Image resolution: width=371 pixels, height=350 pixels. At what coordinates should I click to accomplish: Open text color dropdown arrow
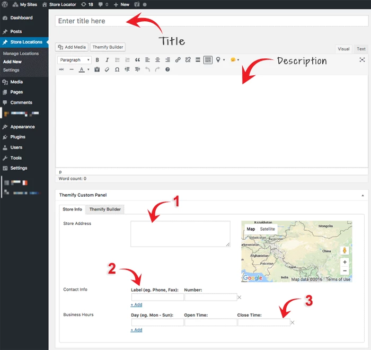point(89,69)
